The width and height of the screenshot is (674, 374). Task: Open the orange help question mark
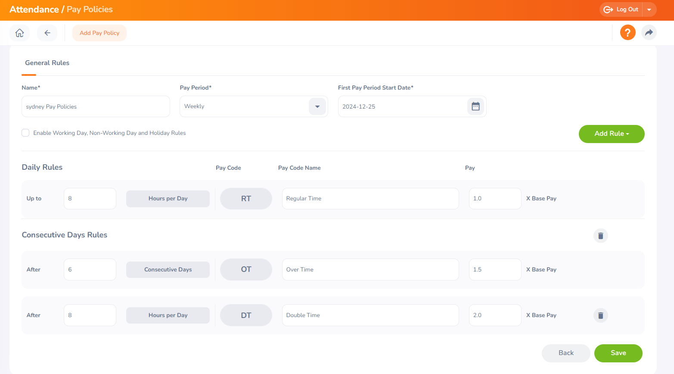click(x=627, y=32)
